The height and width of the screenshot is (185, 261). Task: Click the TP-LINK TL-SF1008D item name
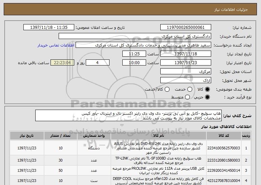pyautogui.click(x=159, y=160)
